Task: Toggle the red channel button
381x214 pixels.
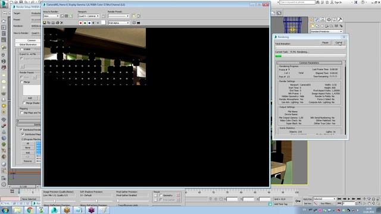Action: (81, 23)
